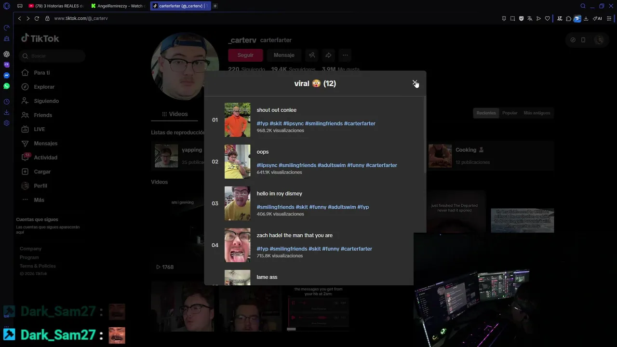This screenshot has width=617, height=347.
Task: Sort videos by Popular
Action: 510,113
